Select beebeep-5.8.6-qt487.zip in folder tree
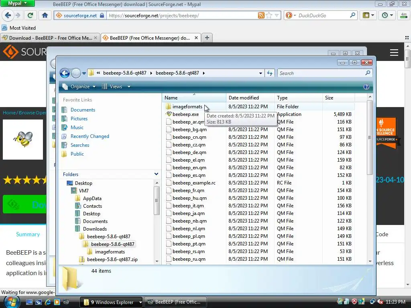 click(112, 259)
